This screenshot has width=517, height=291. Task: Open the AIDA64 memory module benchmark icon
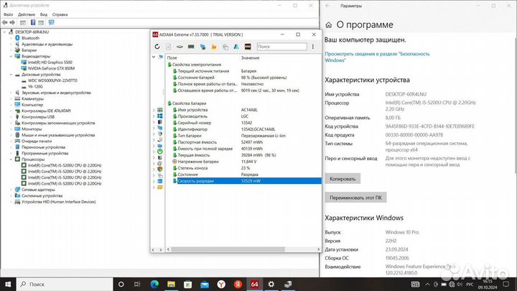tap(191, 47)
